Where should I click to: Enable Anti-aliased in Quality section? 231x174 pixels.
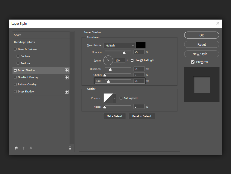121,98
